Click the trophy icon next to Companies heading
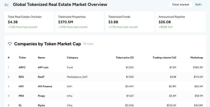 [x=10, y=44]
